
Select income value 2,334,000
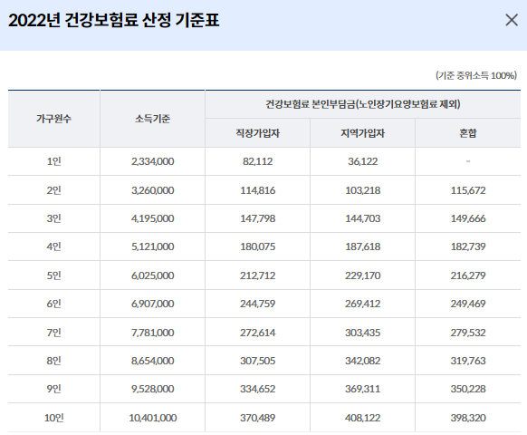click(x=153, y=161)
